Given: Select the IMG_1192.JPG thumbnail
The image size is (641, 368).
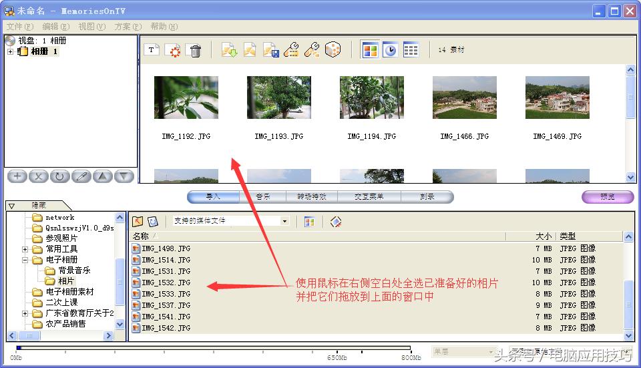Looking at the screenshot, I should pos(186,98).
